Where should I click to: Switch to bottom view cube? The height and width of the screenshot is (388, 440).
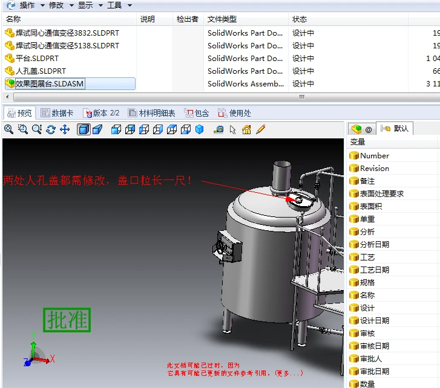coord(186,129)
